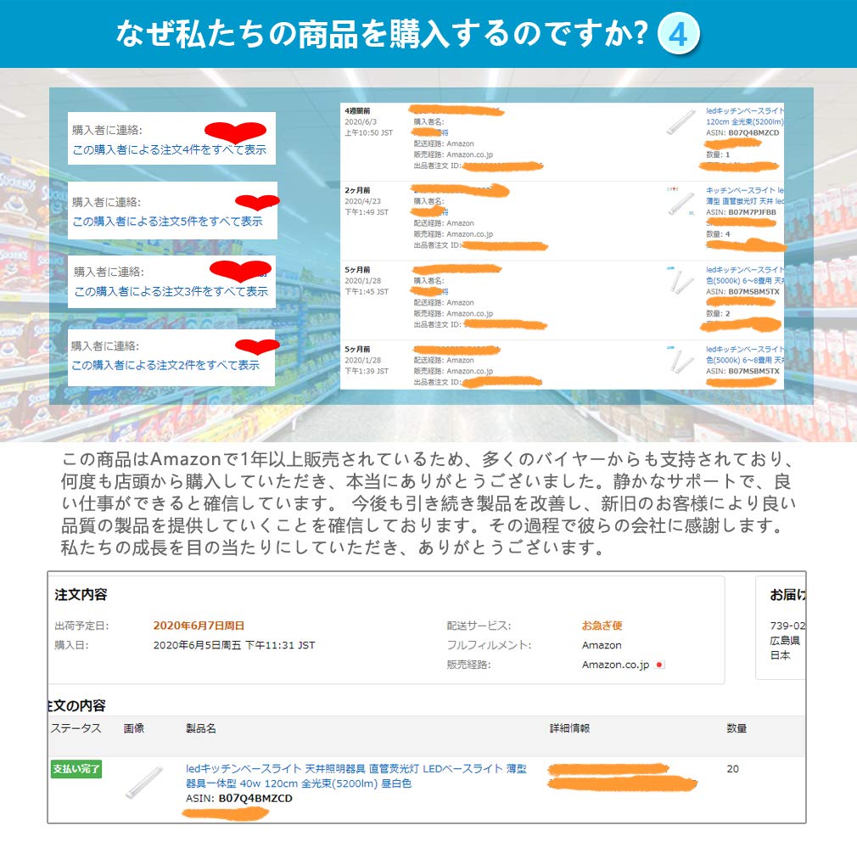Viewport: 857px width, 842px height.
Task: Click the Japan flag icon beside Amazon.co.jp
Action: [x=659, y=665]
